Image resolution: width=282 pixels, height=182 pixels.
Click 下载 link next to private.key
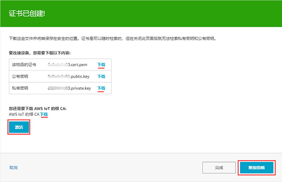coord(101,88)
